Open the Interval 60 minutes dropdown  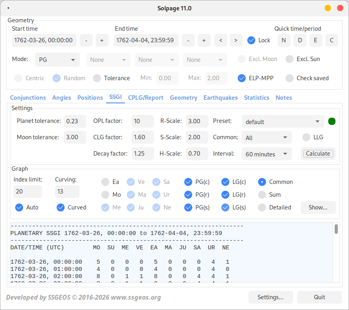(267, 154)
